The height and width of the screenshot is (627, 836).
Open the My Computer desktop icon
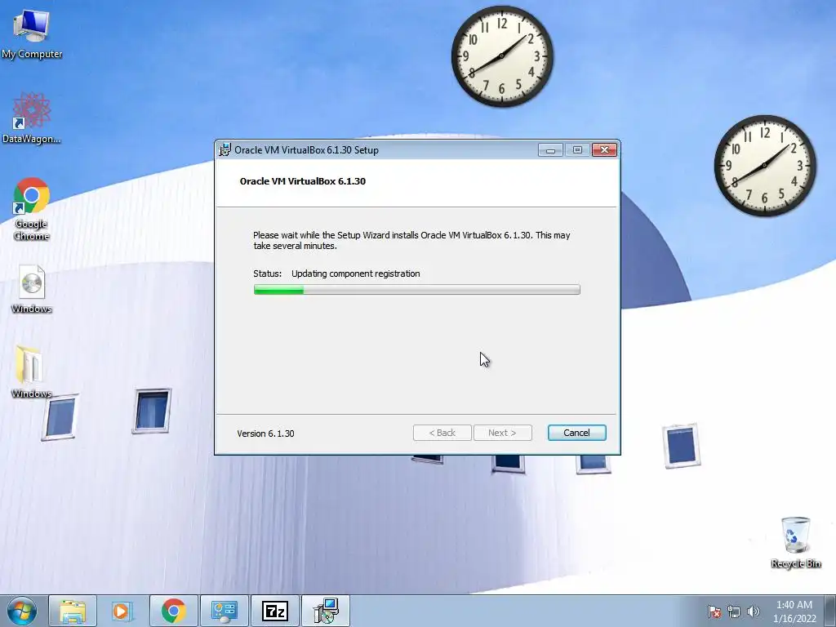pos(32,33)
